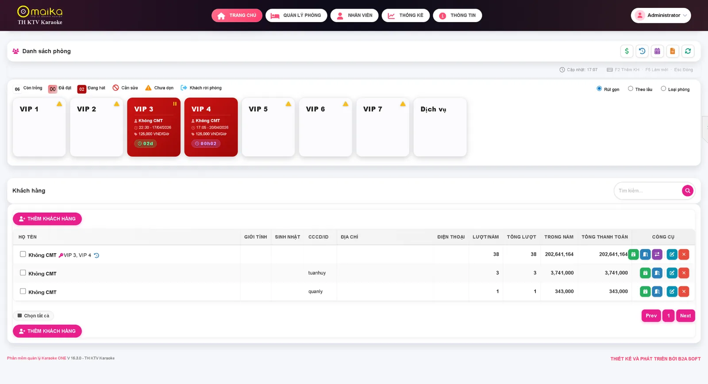Open the Administrator account dropdown

click(661, 15)
